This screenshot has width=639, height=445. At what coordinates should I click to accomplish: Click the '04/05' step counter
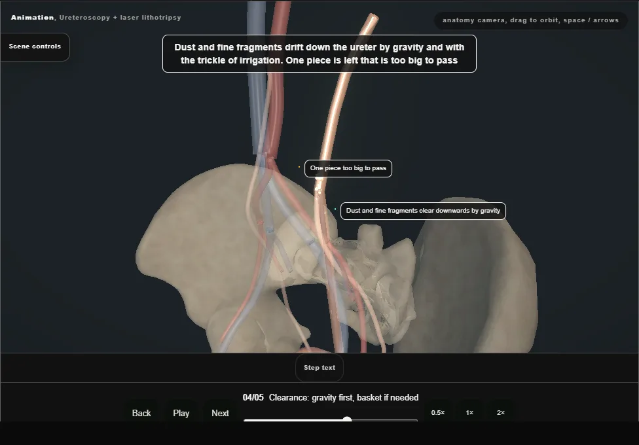click(253, 397)
